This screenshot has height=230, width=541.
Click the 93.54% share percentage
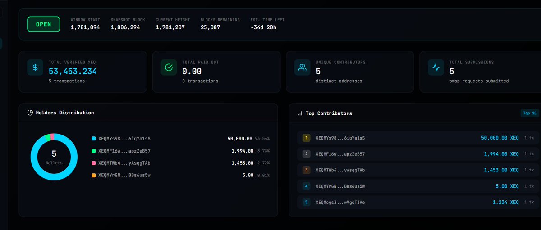click(x=262, y=139)
